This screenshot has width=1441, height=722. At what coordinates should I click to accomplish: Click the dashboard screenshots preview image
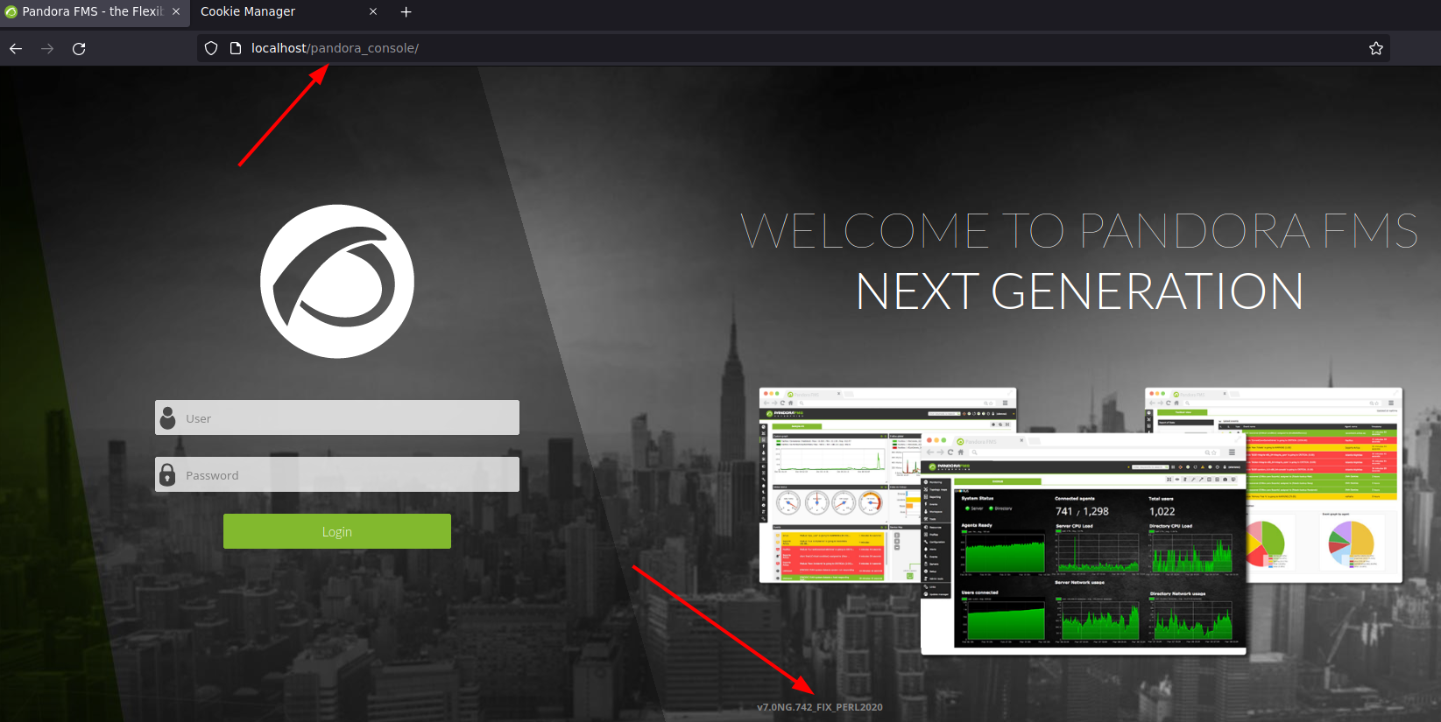(1081, 521)
